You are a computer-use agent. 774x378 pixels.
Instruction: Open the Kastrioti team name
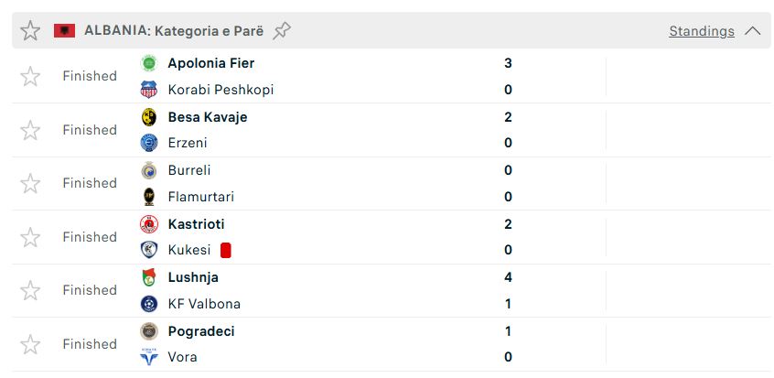coord(196,224)
